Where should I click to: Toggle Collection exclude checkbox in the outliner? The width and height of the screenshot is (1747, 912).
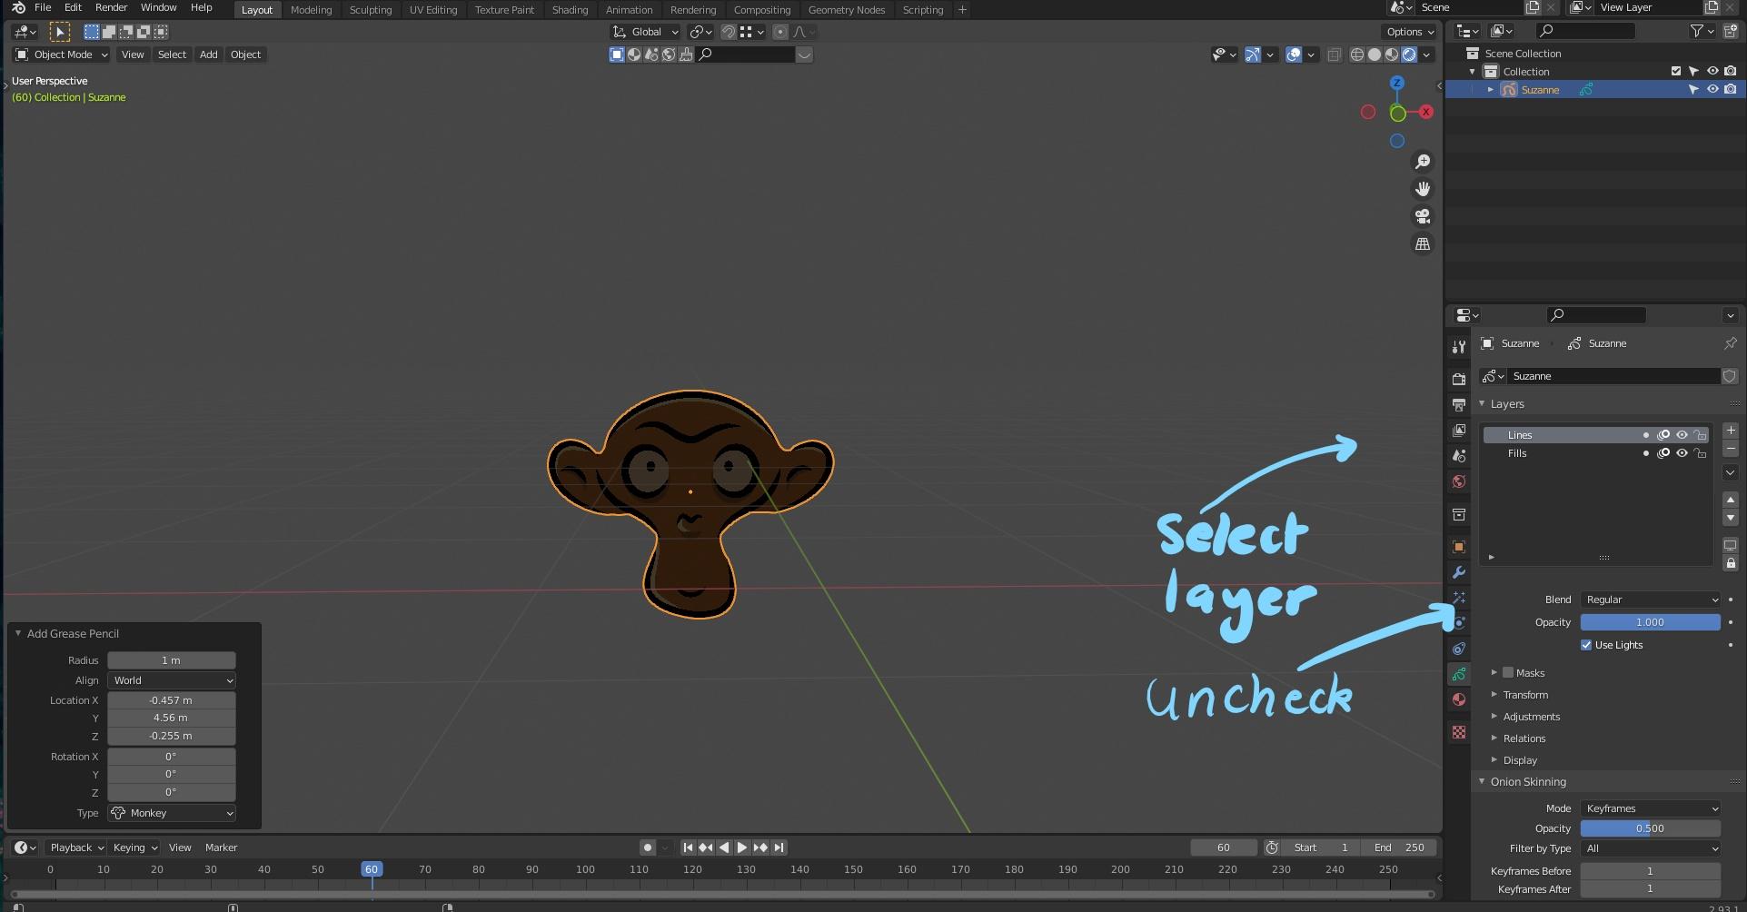[x=1676, y=72]
